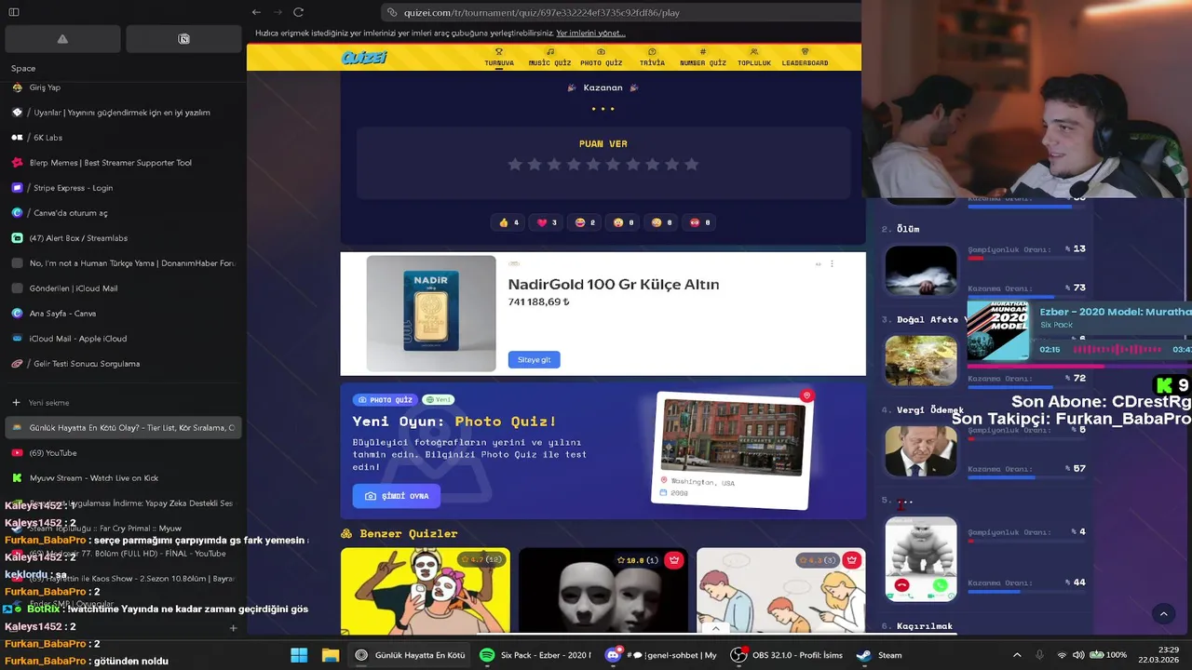1192x670 pixels.
Task: Open the '(47) Alert Box / Streamlabs' tab
Action: (x=123, y=238)
